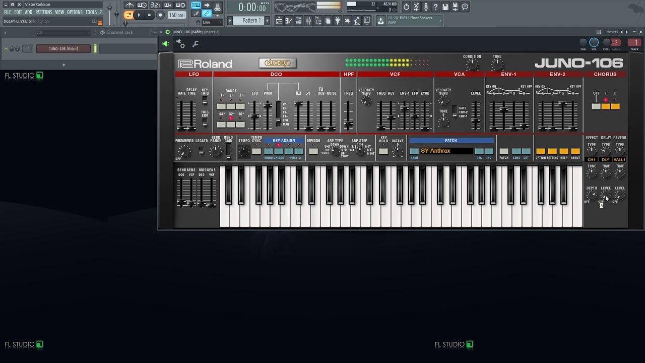Add new channel with plus button
The image size is (645, 363).
click(63, 65)
